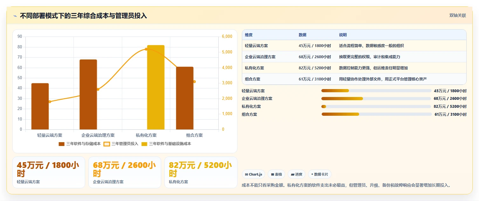
Task: Click progress row label 企业云端治理方案
Action: (x=257, y=99)
